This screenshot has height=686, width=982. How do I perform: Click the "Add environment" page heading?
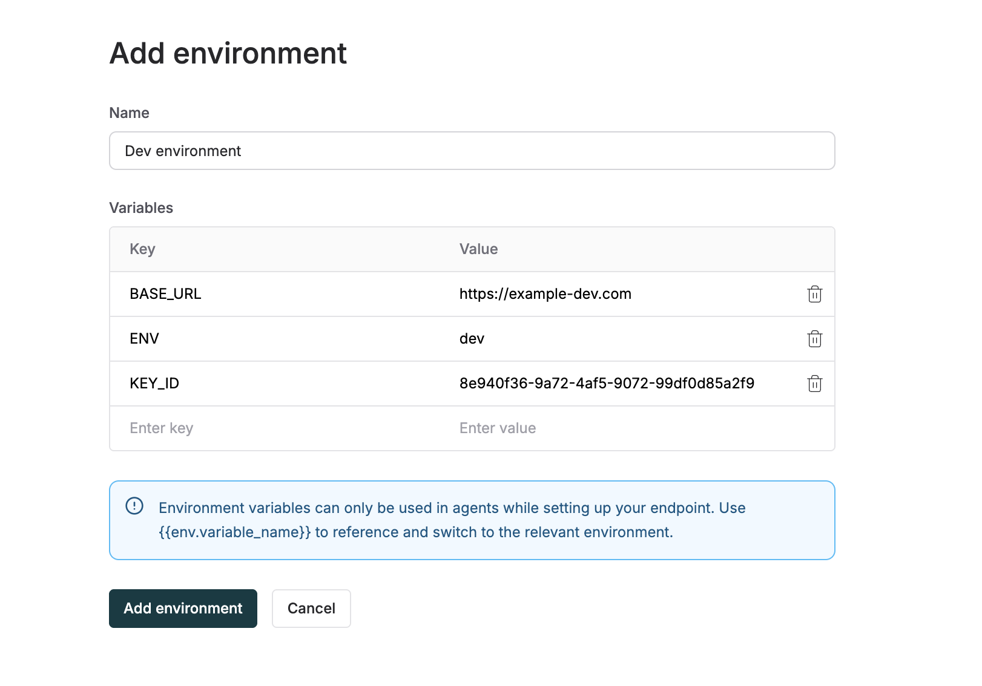[x=228, y=53]
